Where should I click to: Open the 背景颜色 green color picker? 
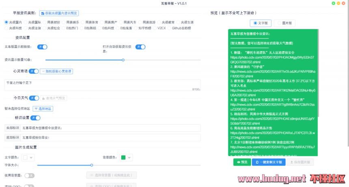tap(126, 158)
